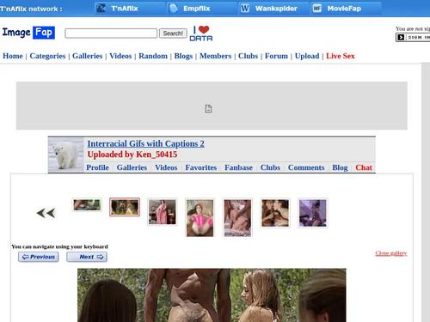Click the Search! button
Image resolution: width=430 pixels, height=322 pixels.
(173, 33)
